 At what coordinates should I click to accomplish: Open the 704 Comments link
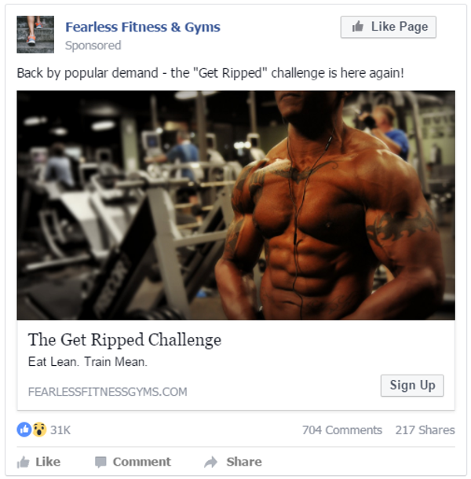point(342,430)
